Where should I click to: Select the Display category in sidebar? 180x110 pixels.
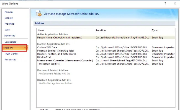point(9,18)
